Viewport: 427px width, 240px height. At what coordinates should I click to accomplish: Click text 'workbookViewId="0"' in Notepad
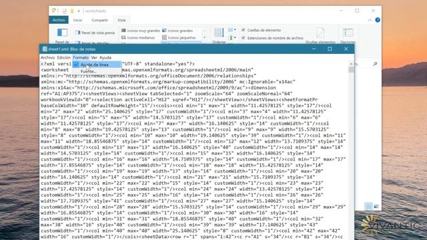click(x=66, y=99)
